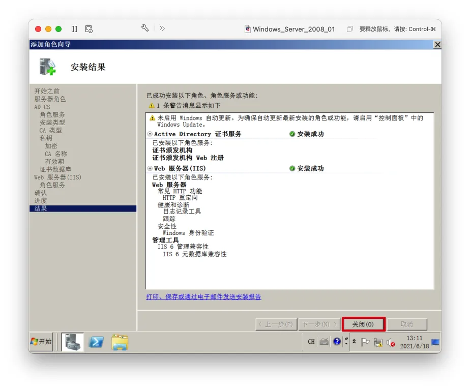Click the keyboard input method icon
The height and width of the screenshot is (391, 470).
(x=324, y=342)
